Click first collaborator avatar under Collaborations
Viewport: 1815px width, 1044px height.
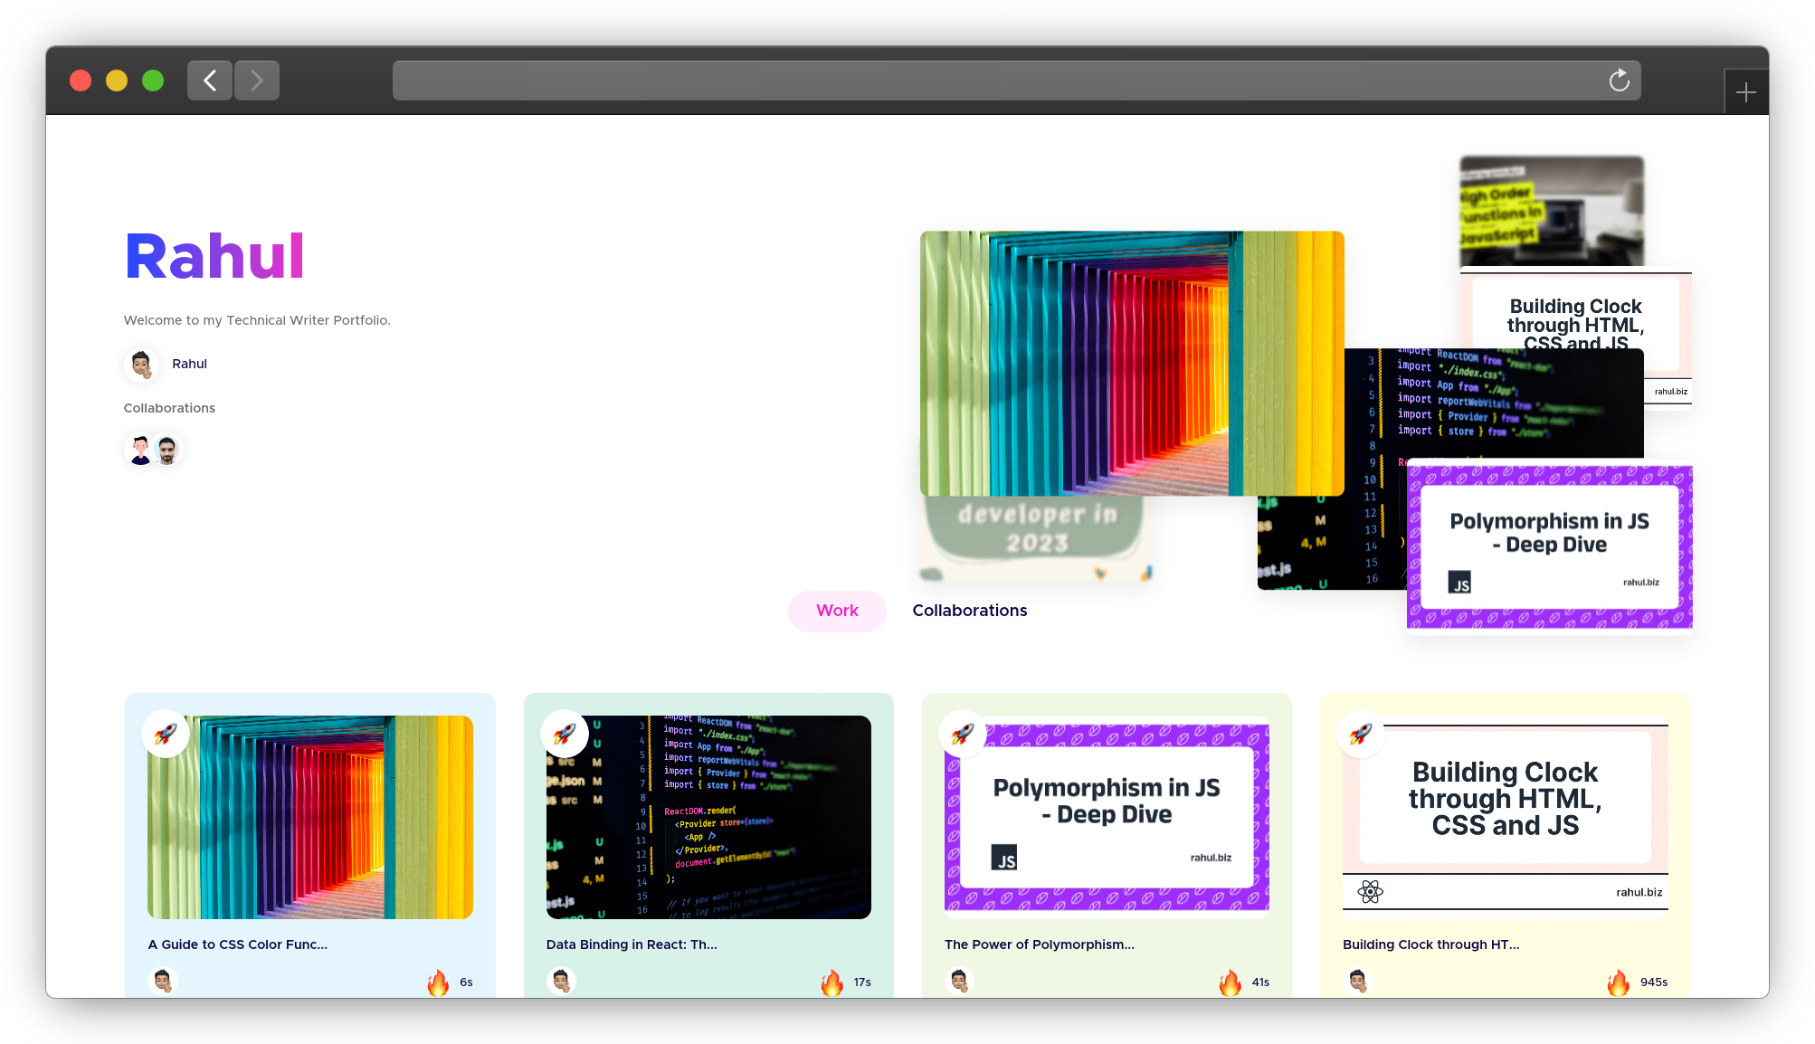140,450
